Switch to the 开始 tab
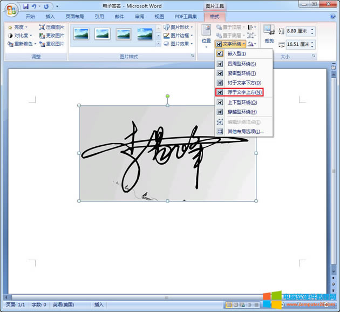The height and width of the screenshot is (312, 340). (x=30, y=17)
